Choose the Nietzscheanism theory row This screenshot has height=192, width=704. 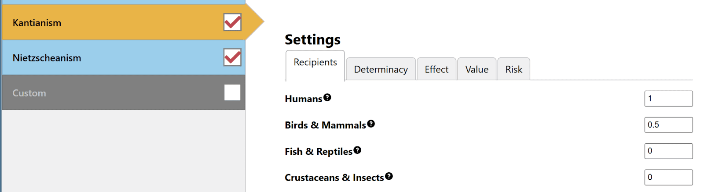tap(110, 57)
